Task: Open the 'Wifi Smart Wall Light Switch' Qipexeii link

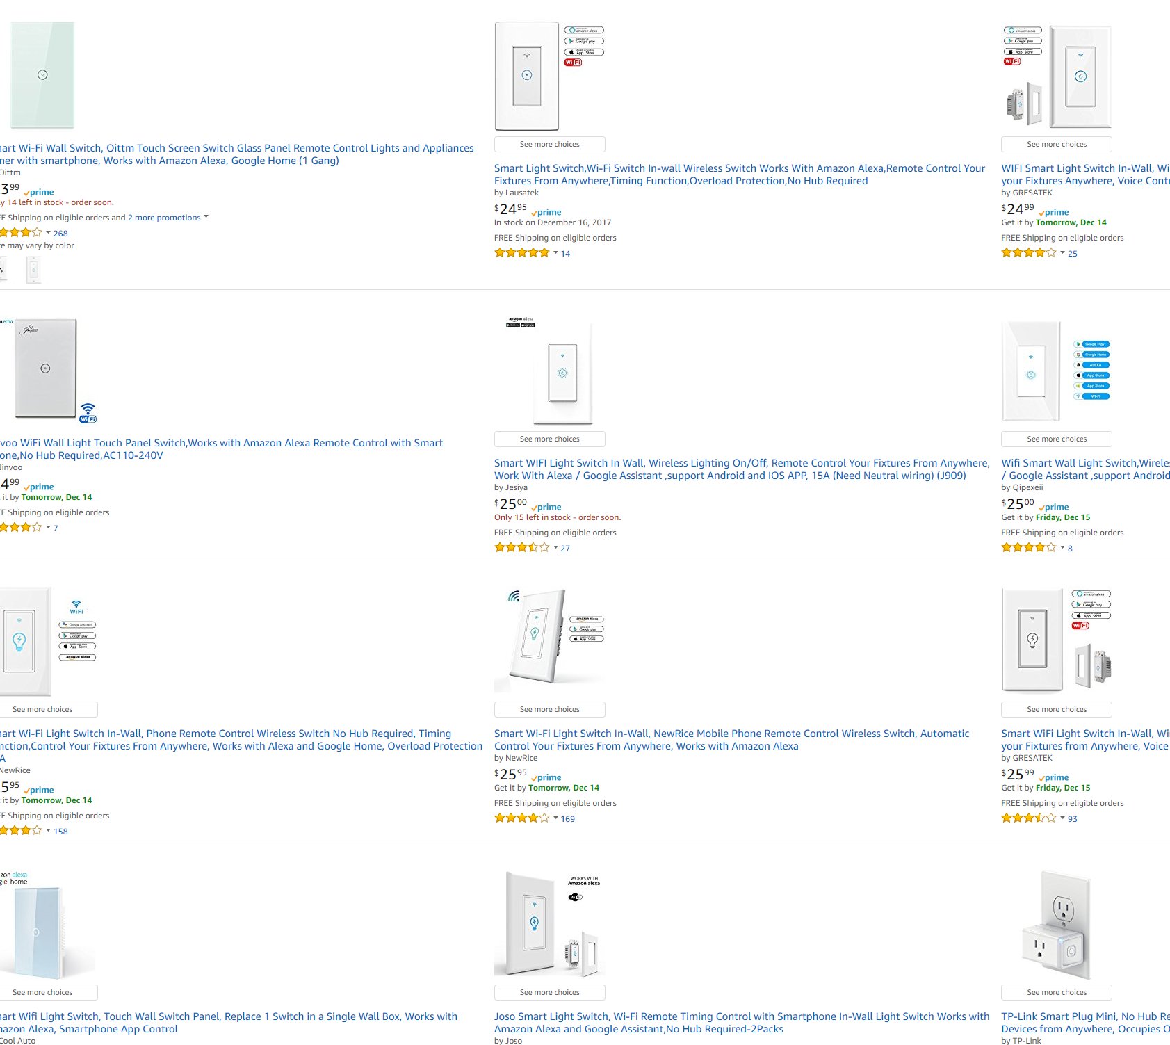Action: click(1085, 469)
